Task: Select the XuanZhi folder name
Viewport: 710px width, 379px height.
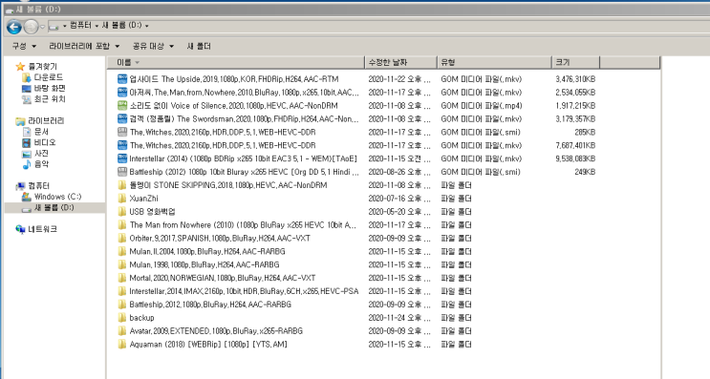Action: pos(143,199)
